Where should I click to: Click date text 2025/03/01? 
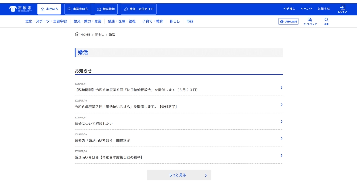(x=81, y=84)
